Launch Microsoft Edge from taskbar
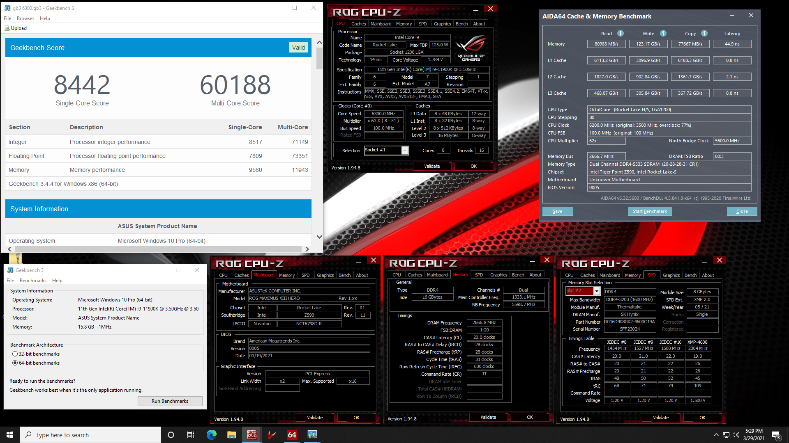Screen dimensions: 789x443 (211, 435)
